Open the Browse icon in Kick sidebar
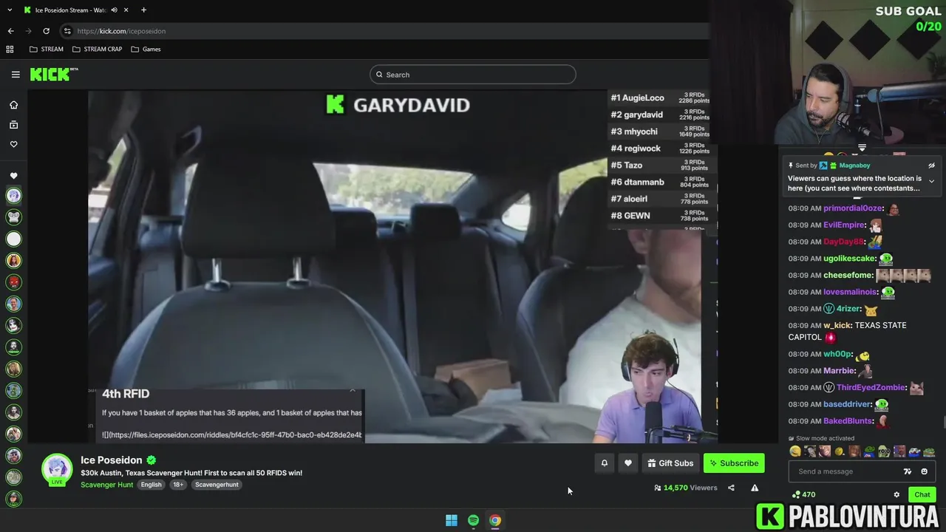Viewport: 946px width, 532px height. 13,125
